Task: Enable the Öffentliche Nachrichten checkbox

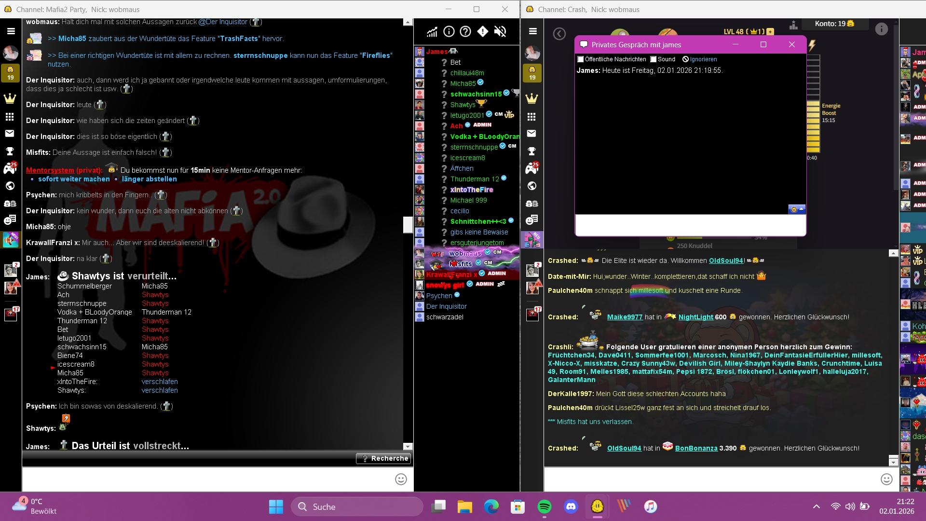Action: pyautogui.click(x=581, y=59)
